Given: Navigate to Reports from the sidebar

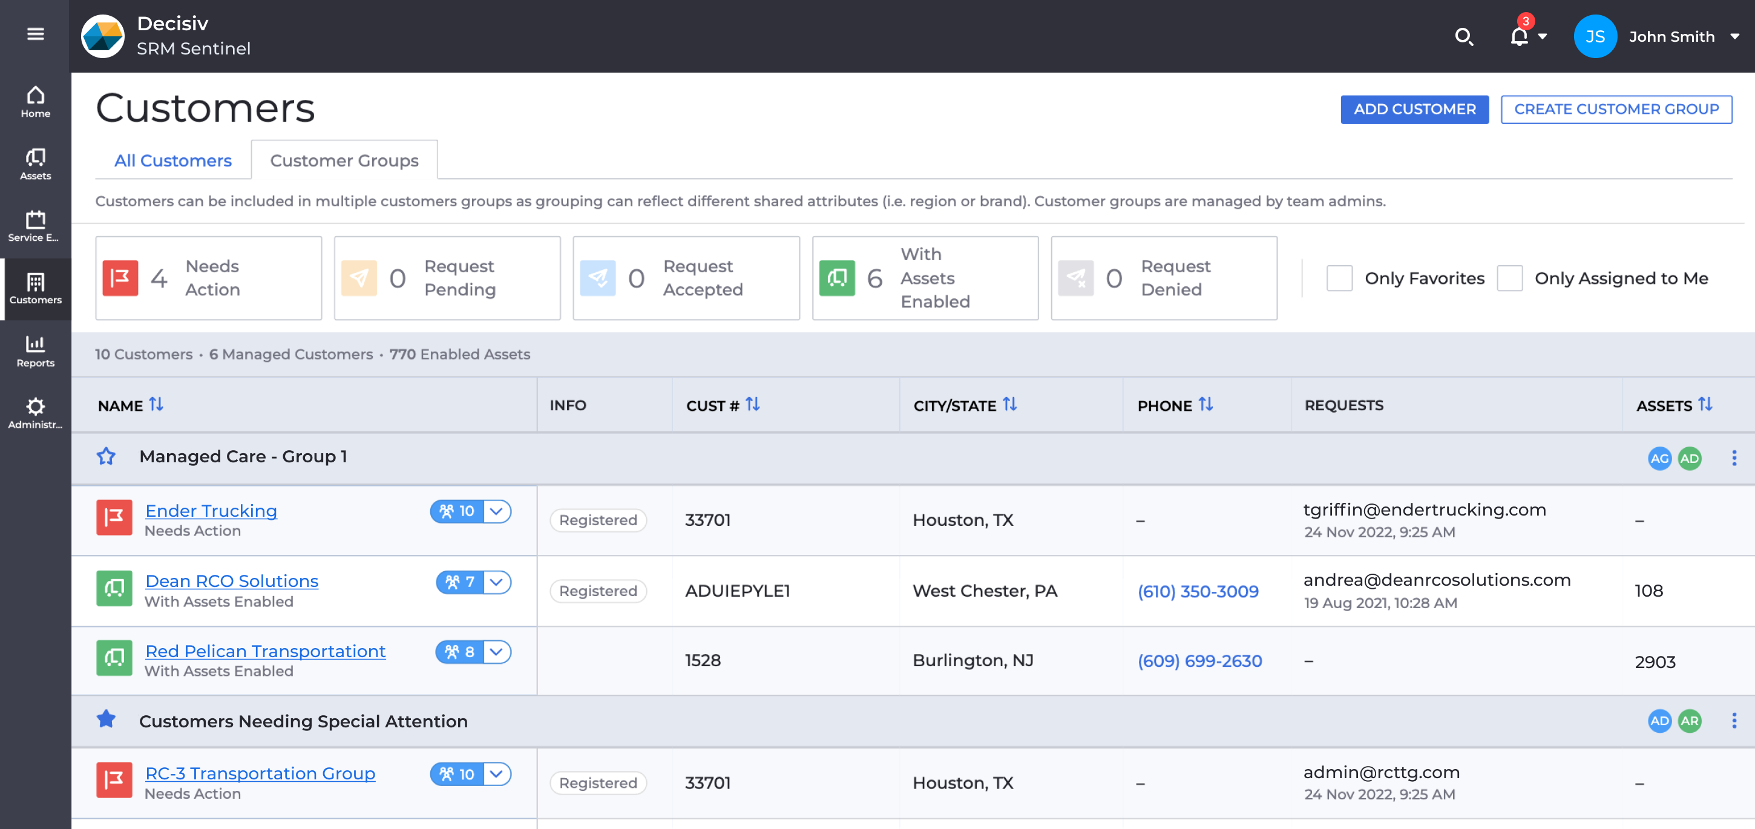Looking at the screenshot, I should pos(34,350).
